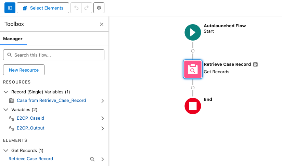Click the Retrieve Case Record canvas label
This screenshot has height=166, width=282.
tap(227, 64)
